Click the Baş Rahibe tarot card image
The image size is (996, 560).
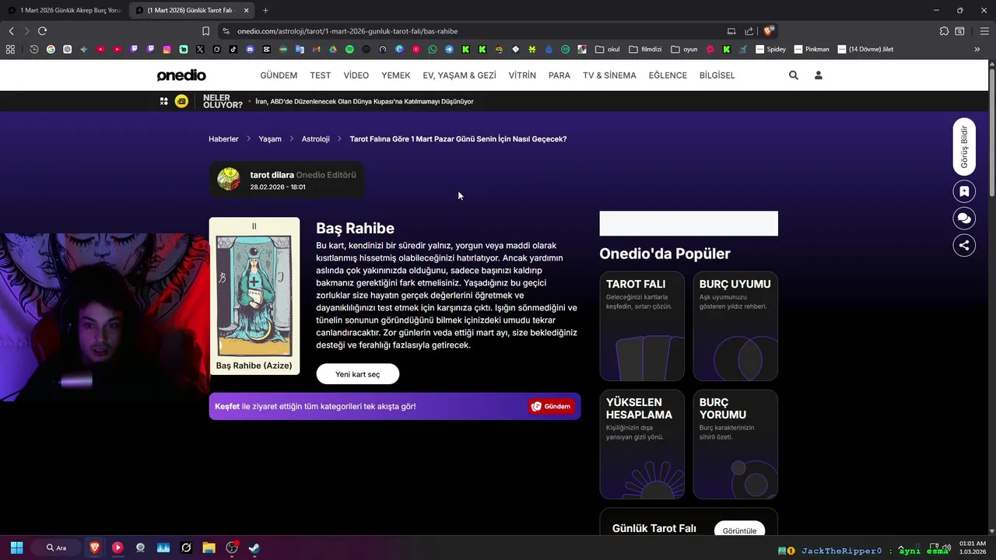coord(254,296)
